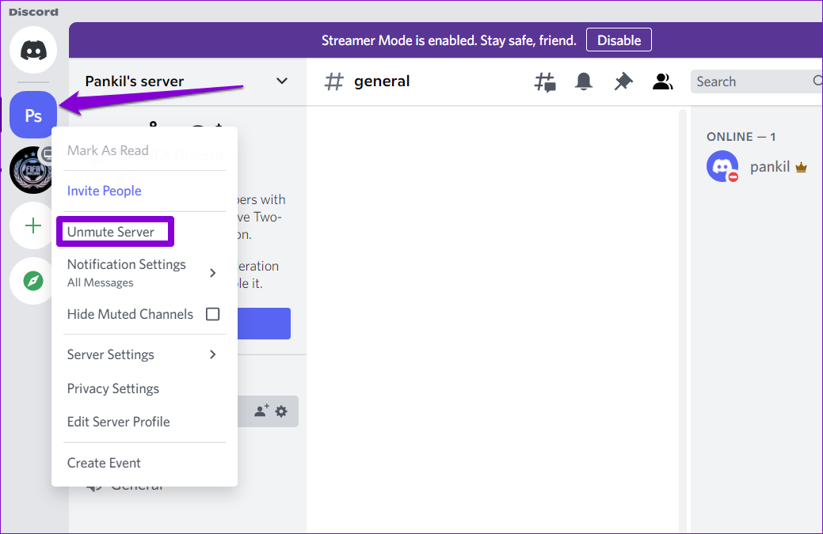Click the Search input field

point(756,81)
